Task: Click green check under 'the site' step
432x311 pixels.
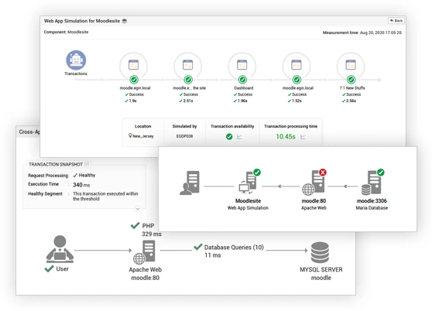Action: (x=188, y=80)
